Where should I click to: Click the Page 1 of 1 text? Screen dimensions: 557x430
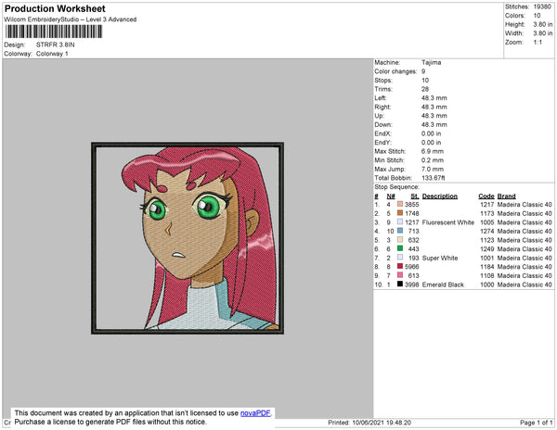click(536, 423)
